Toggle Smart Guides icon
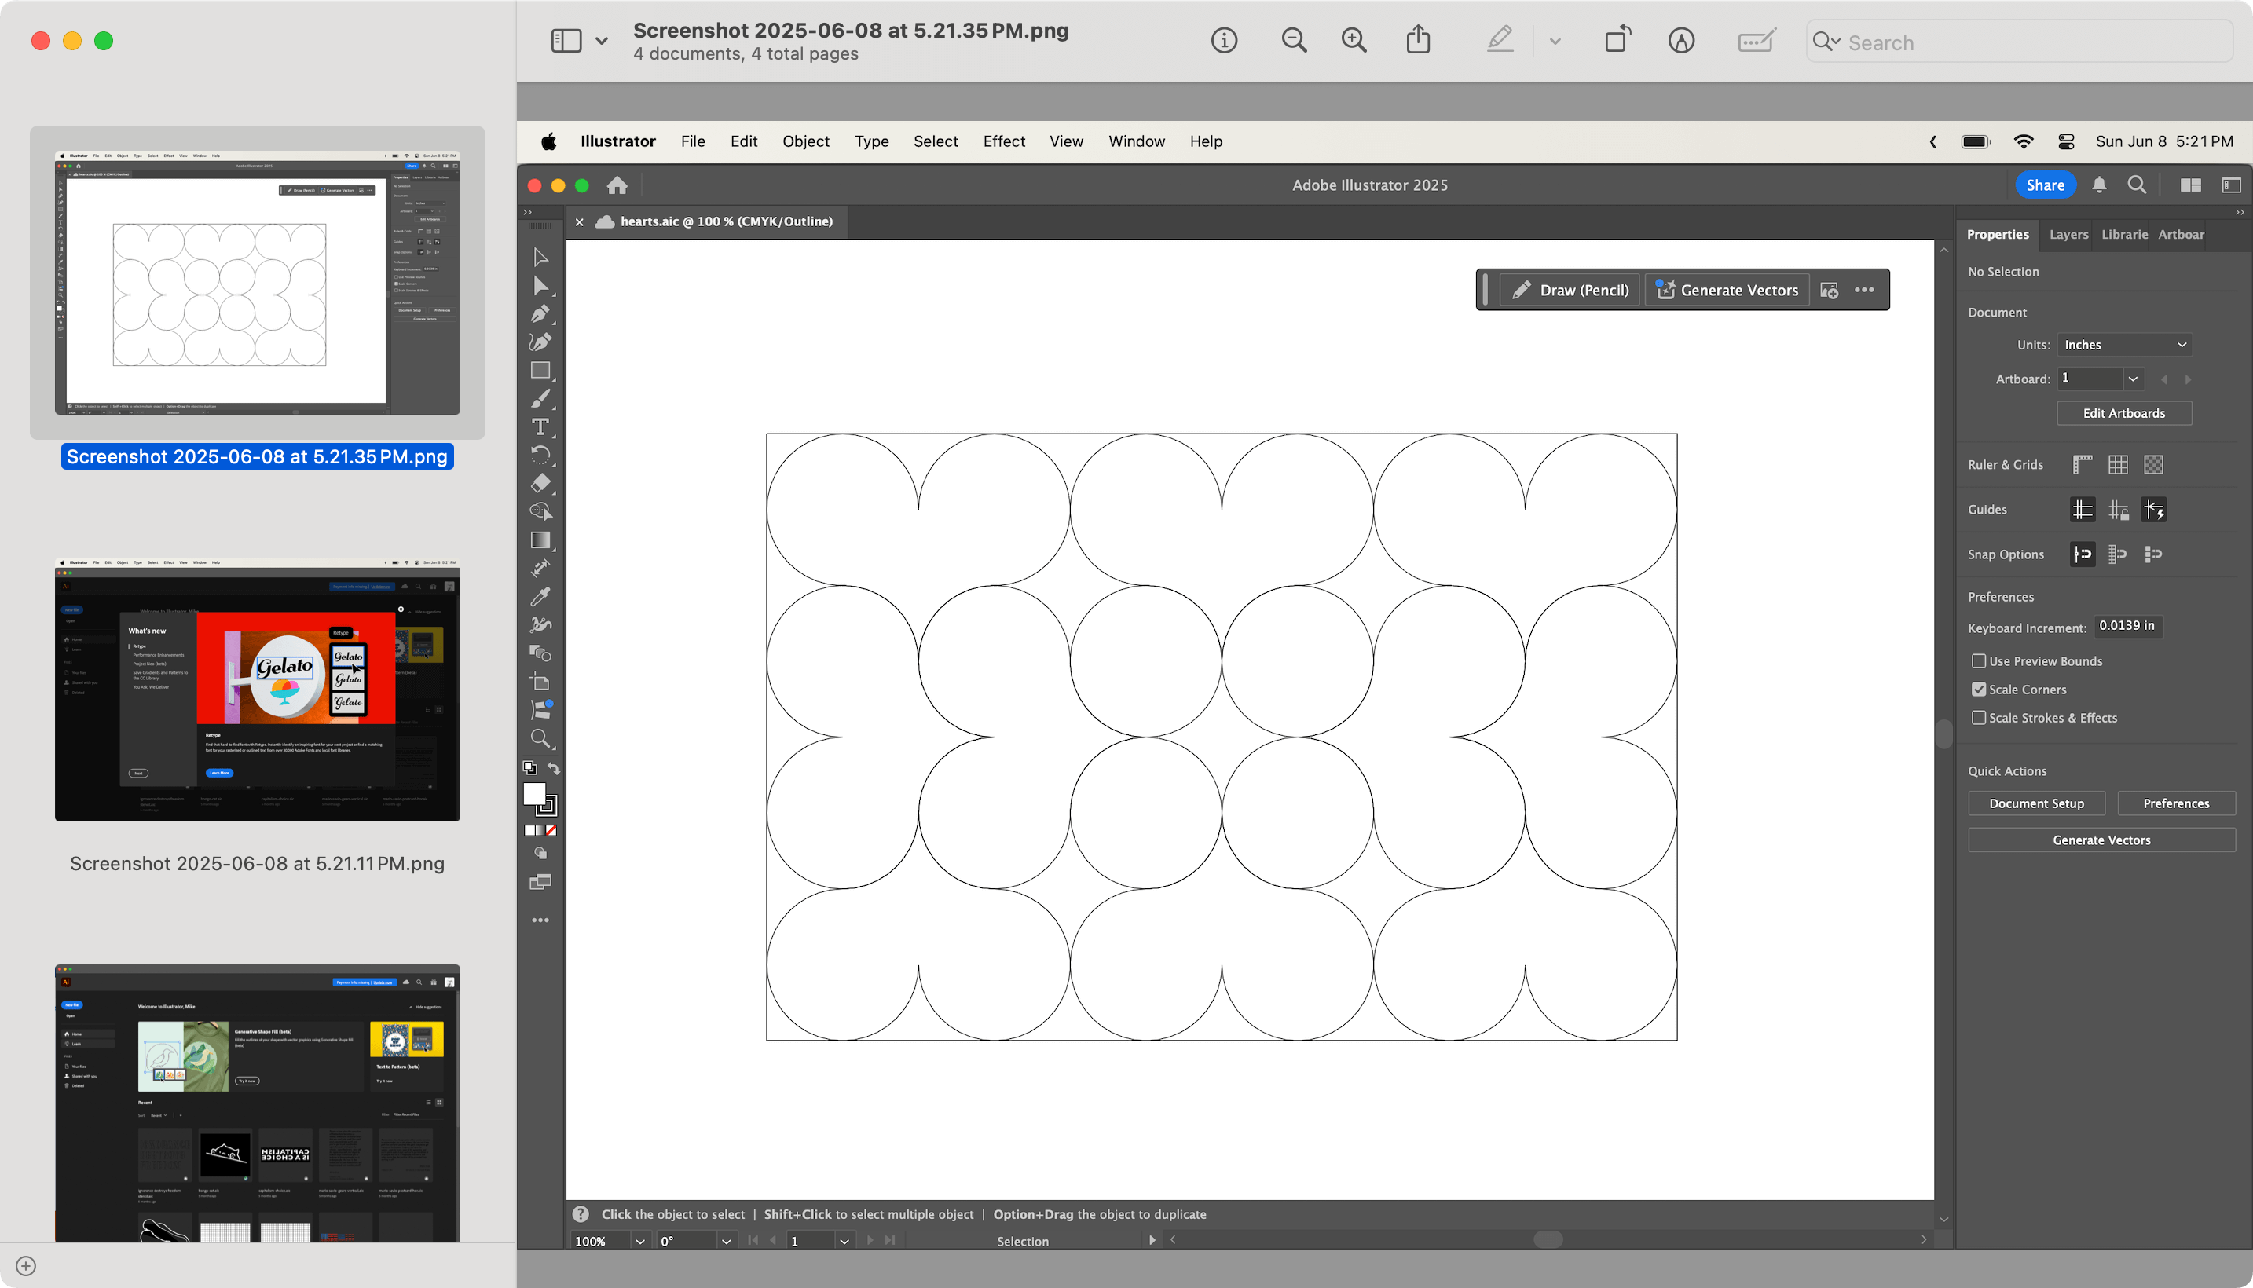2253x1288 pixels. 2154,510
